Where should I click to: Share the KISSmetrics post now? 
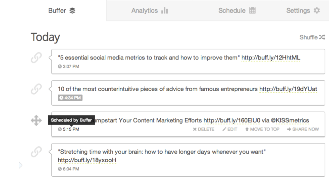[x=303, y=129]
